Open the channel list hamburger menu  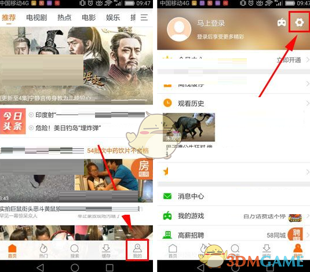click(x=144, y=17)
